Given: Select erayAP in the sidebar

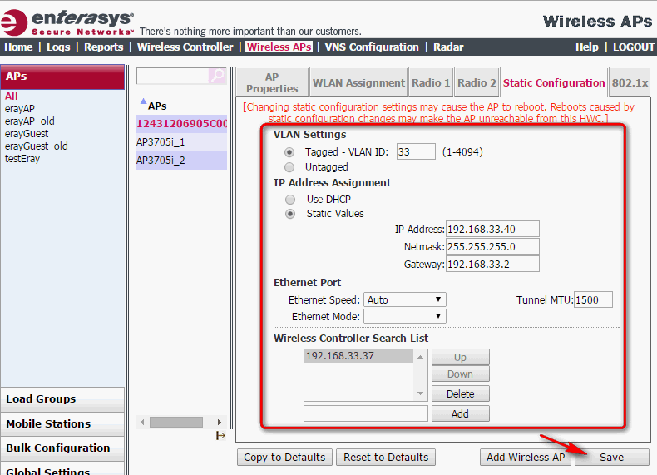Looking at the screenshot, I should coord(20,109).
